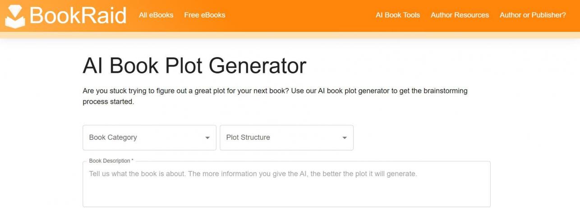This screenshot has height=208, width=580.
Task: Click the Plot Structure caret arrow
Action: 345,138
